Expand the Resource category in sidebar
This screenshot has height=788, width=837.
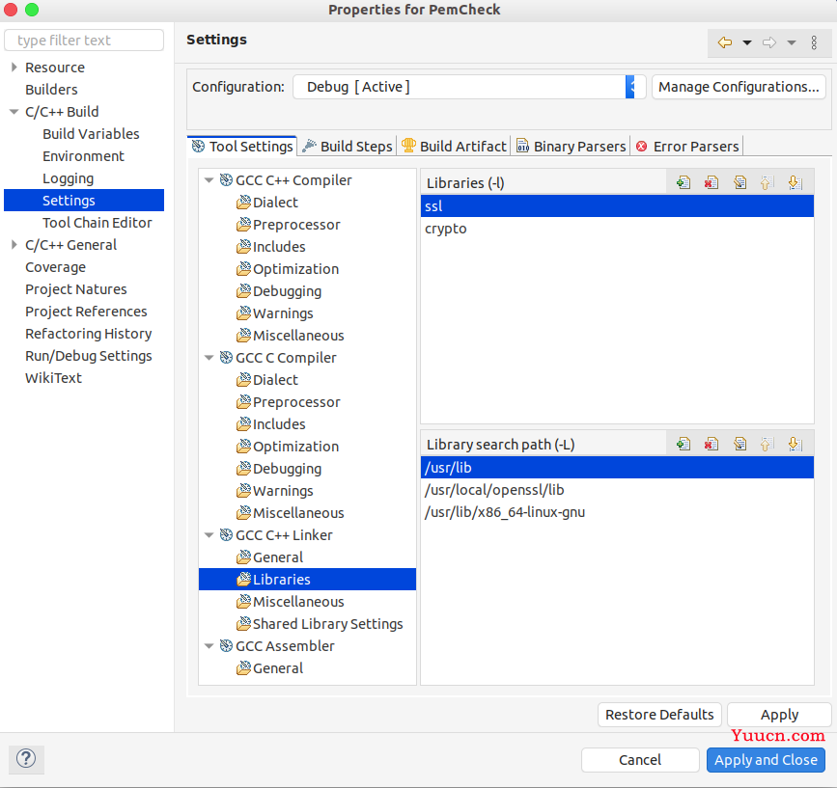tap(14, 68)
